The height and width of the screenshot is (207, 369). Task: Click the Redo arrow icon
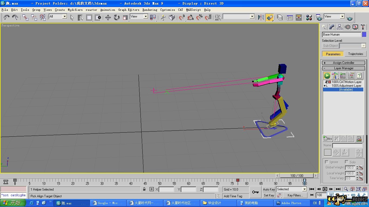click(15, 18)
